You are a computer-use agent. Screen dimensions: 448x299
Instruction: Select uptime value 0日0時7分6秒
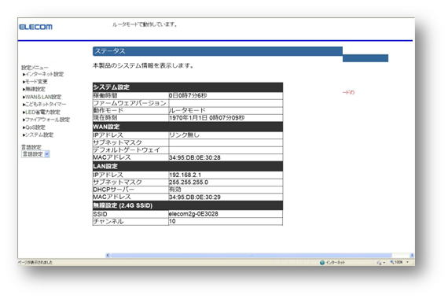[x=188, y=95]
